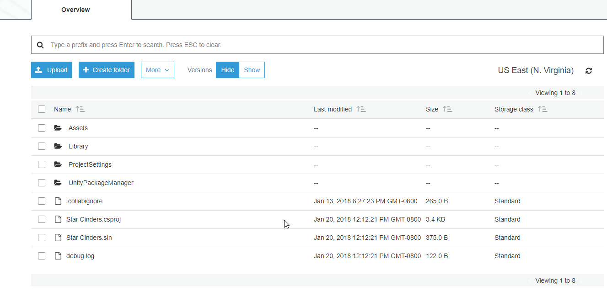Image resolution: width=607 pixels, height=291 pixels.
Task: Click the prefix search input field
Action: tap(317, 45)
